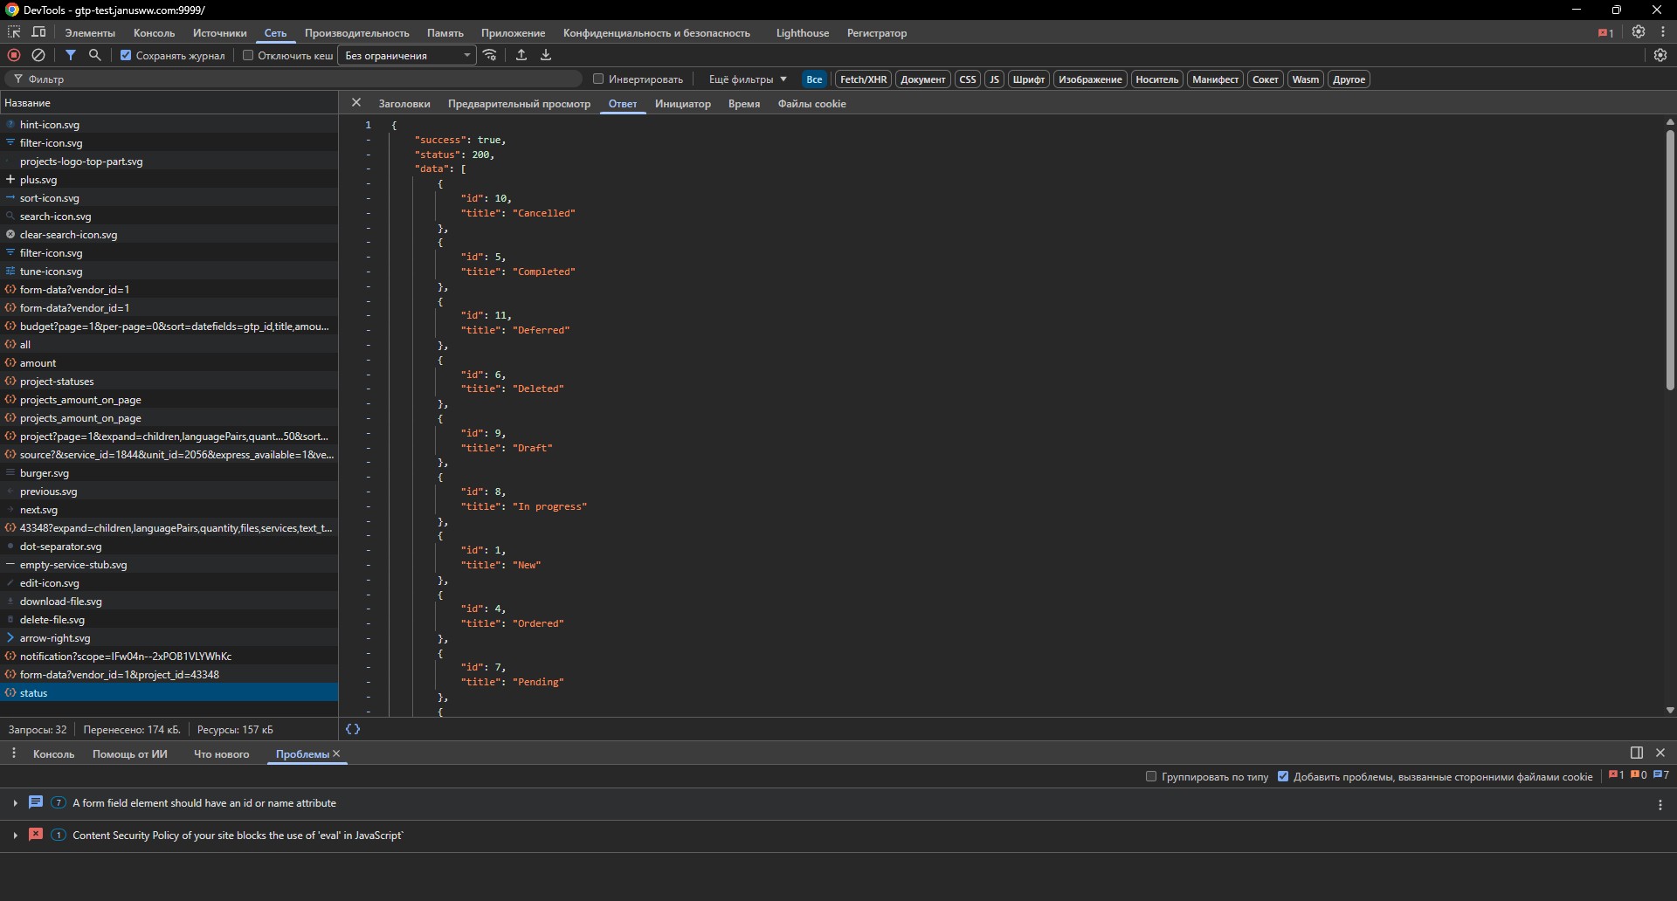
Task: Open the Консоль tab in the drawer
Action: tap(53, 754)
